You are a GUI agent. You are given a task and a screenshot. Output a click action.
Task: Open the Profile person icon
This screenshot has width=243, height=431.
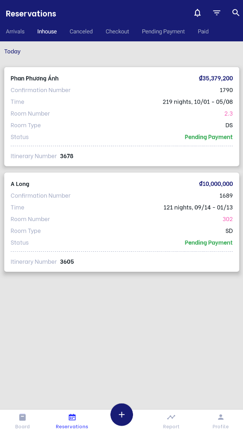(x=220, y=417)
